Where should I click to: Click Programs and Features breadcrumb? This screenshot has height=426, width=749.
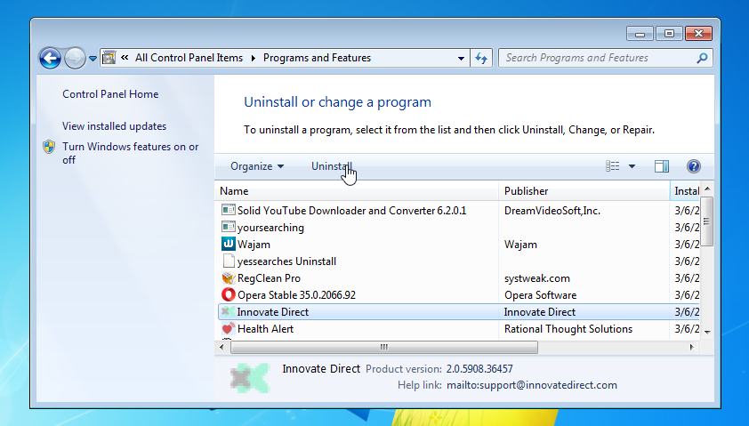coord(317,58)
